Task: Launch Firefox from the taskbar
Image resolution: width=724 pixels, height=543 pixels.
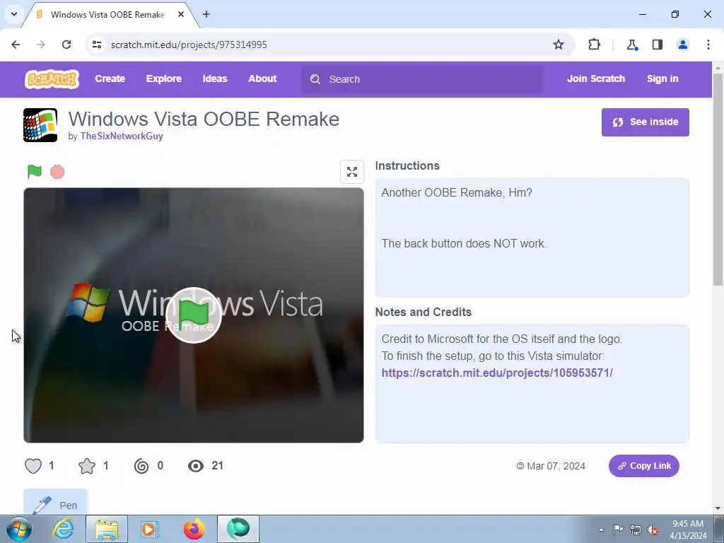Action: tap(194, 529)
